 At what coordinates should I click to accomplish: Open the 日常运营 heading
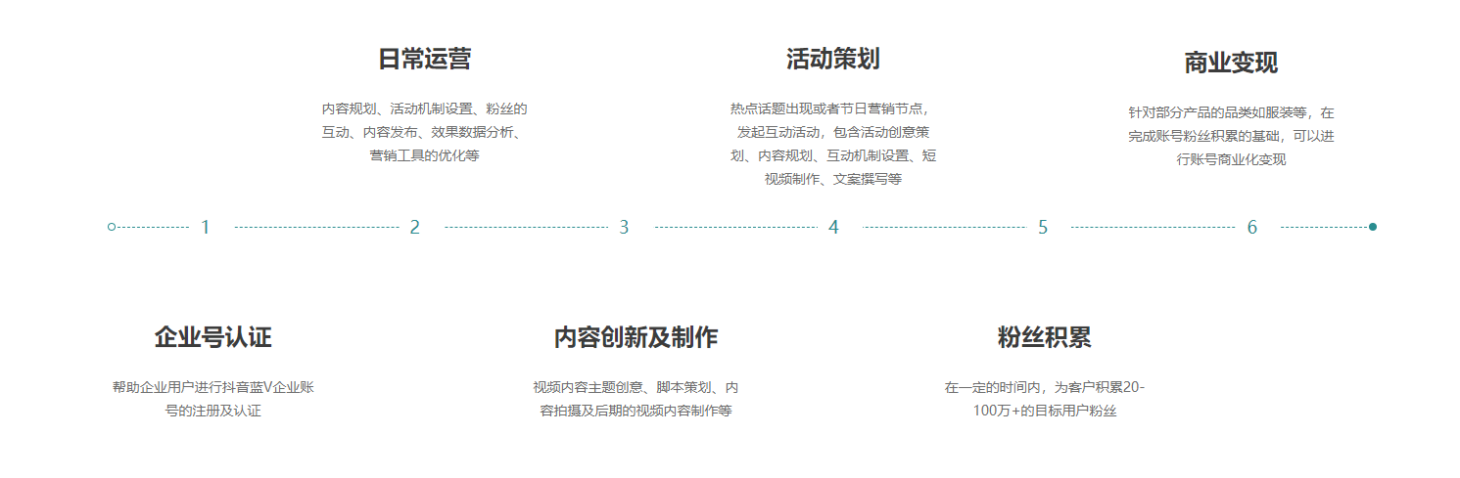(424, 59)
